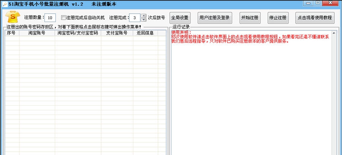The width and height of the screenshot is (342, 155).
Task: Click the 次后拨号 label
Action: (157, 17)
